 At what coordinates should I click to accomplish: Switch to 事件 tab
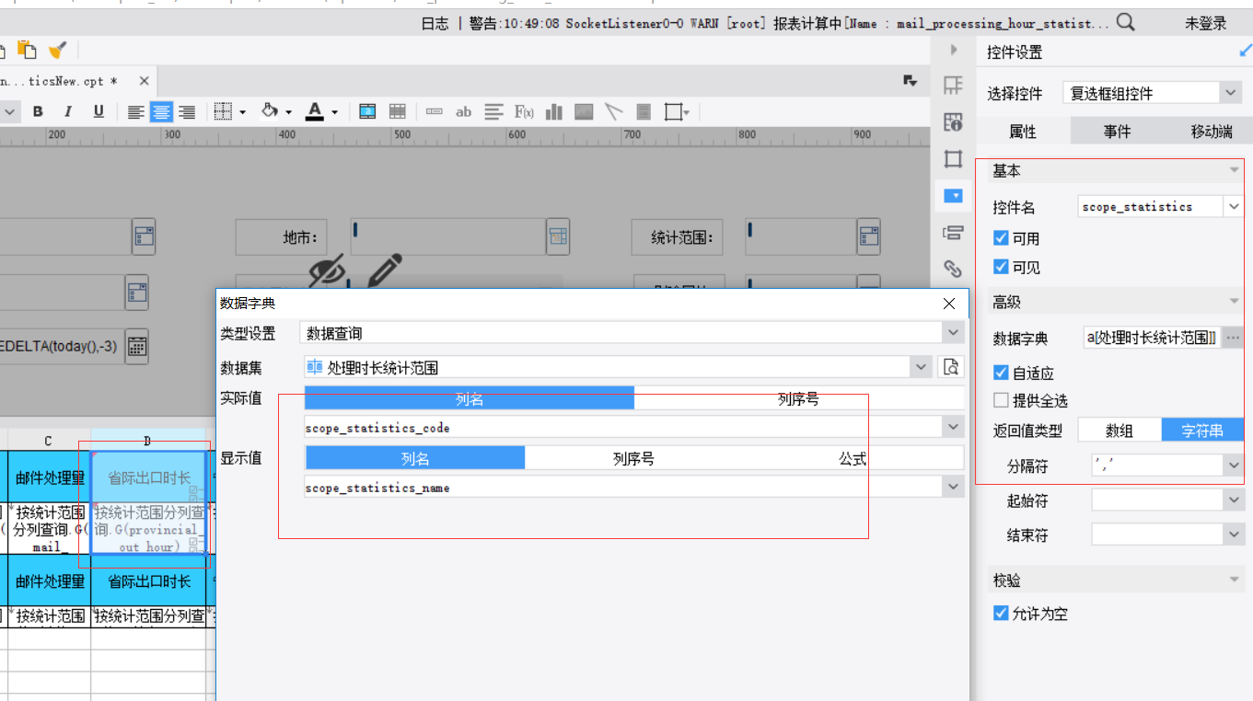[1117, 132]
